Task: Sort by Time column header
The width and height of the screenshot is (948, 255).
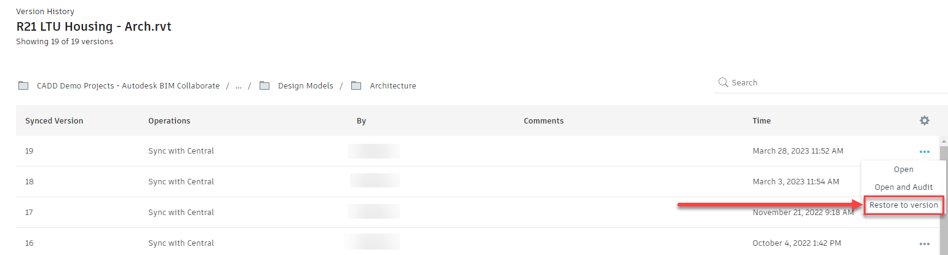Action: [761, 121]
